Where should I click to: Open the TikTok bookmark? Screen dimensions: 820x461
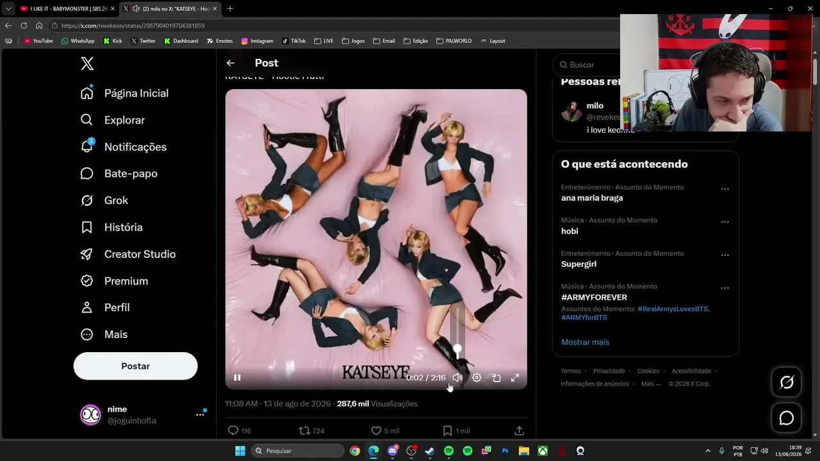293,41
